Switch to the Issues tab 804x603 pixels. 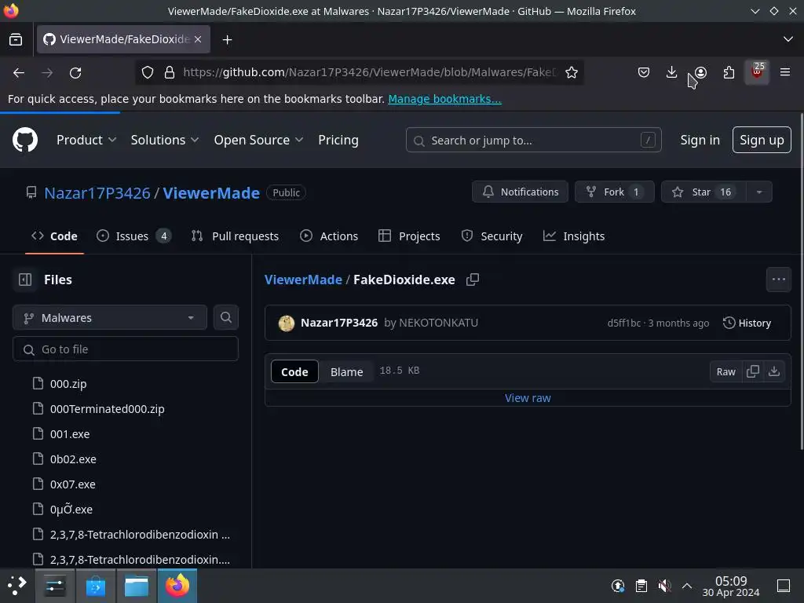click(x=133, y=236)
